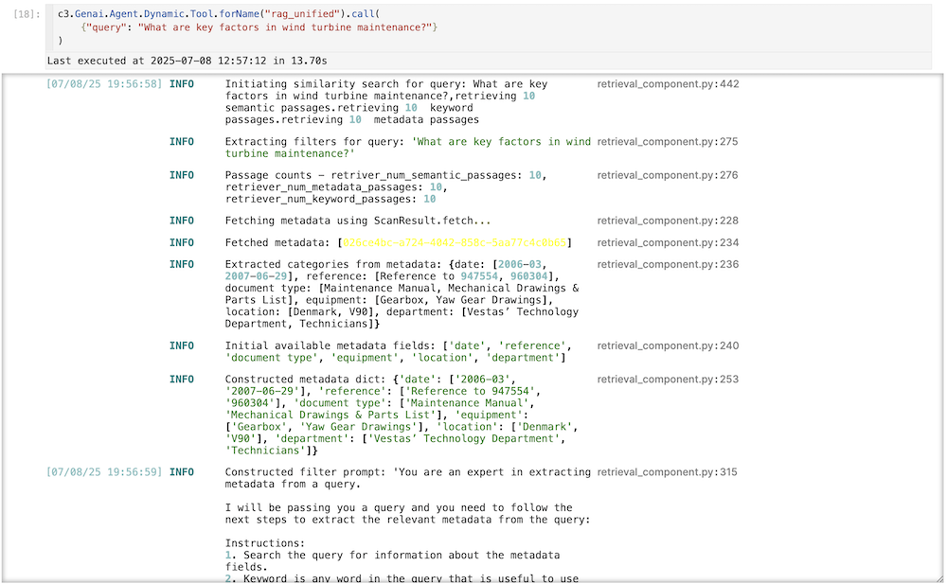Click the retrieval_component.py:276 source reference
This screenshot has height=584, width=947.
[668, 175]
